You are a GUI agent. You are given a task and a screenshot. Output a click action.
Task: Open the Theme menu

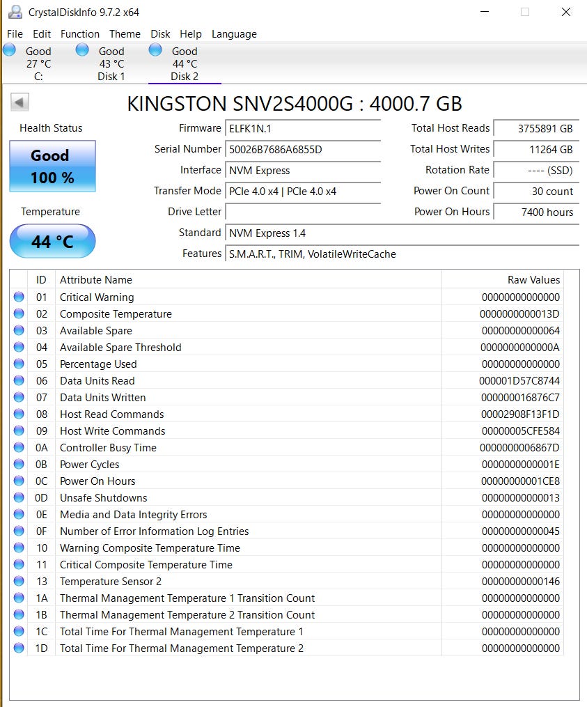pyautogui.click(x=125, y=34)
